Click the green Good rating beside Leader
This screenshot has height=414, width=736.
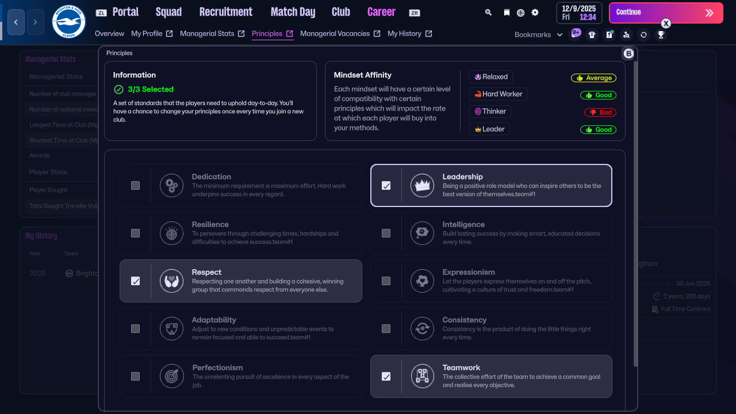(598, 129)
